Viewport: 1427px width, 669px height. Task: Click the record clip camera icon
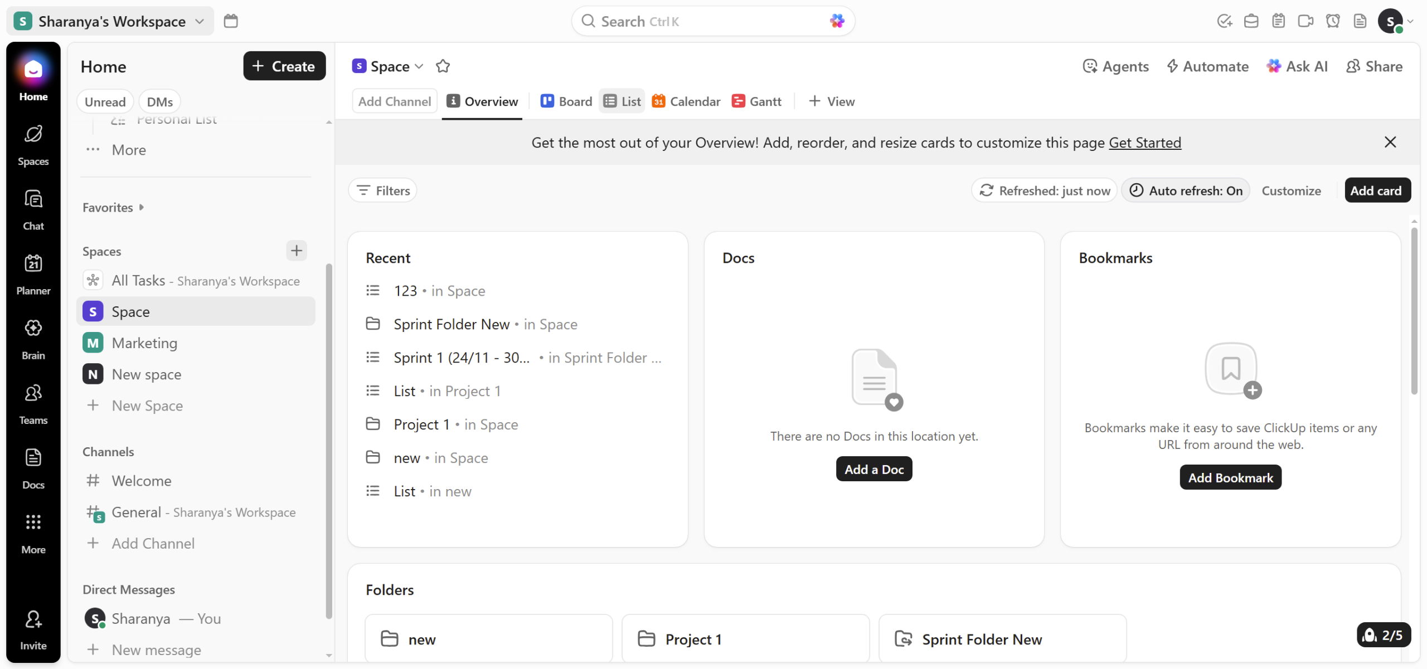point(1305,21)
